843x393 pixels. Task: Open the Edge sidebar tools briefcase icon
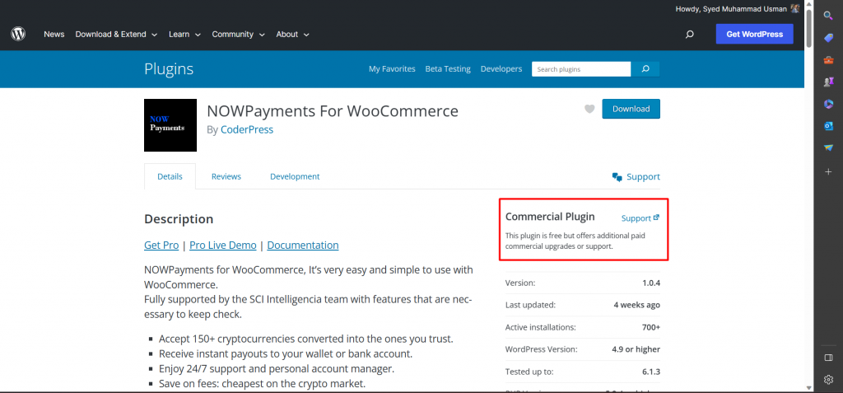828,60
